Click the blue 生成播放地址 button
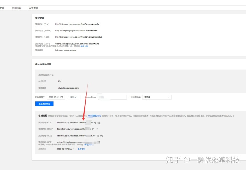246x170 pixels. [x=44, y=104]
